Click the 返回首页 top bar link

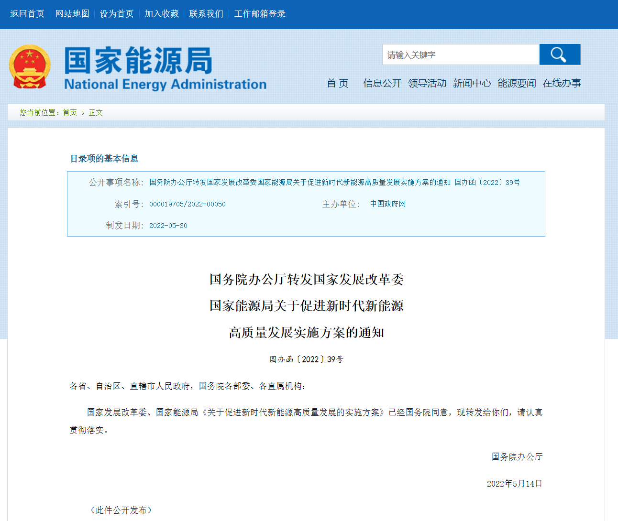27,14
